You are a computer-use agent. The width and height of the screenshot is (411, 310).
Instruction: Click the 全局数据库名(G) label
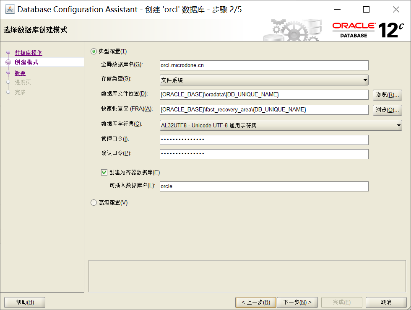122,65
